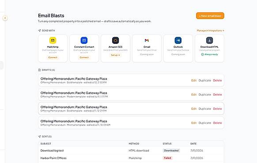257x163 pixels.
Task: Click the DRAFTS (4) section label
Action: [48, 70]
